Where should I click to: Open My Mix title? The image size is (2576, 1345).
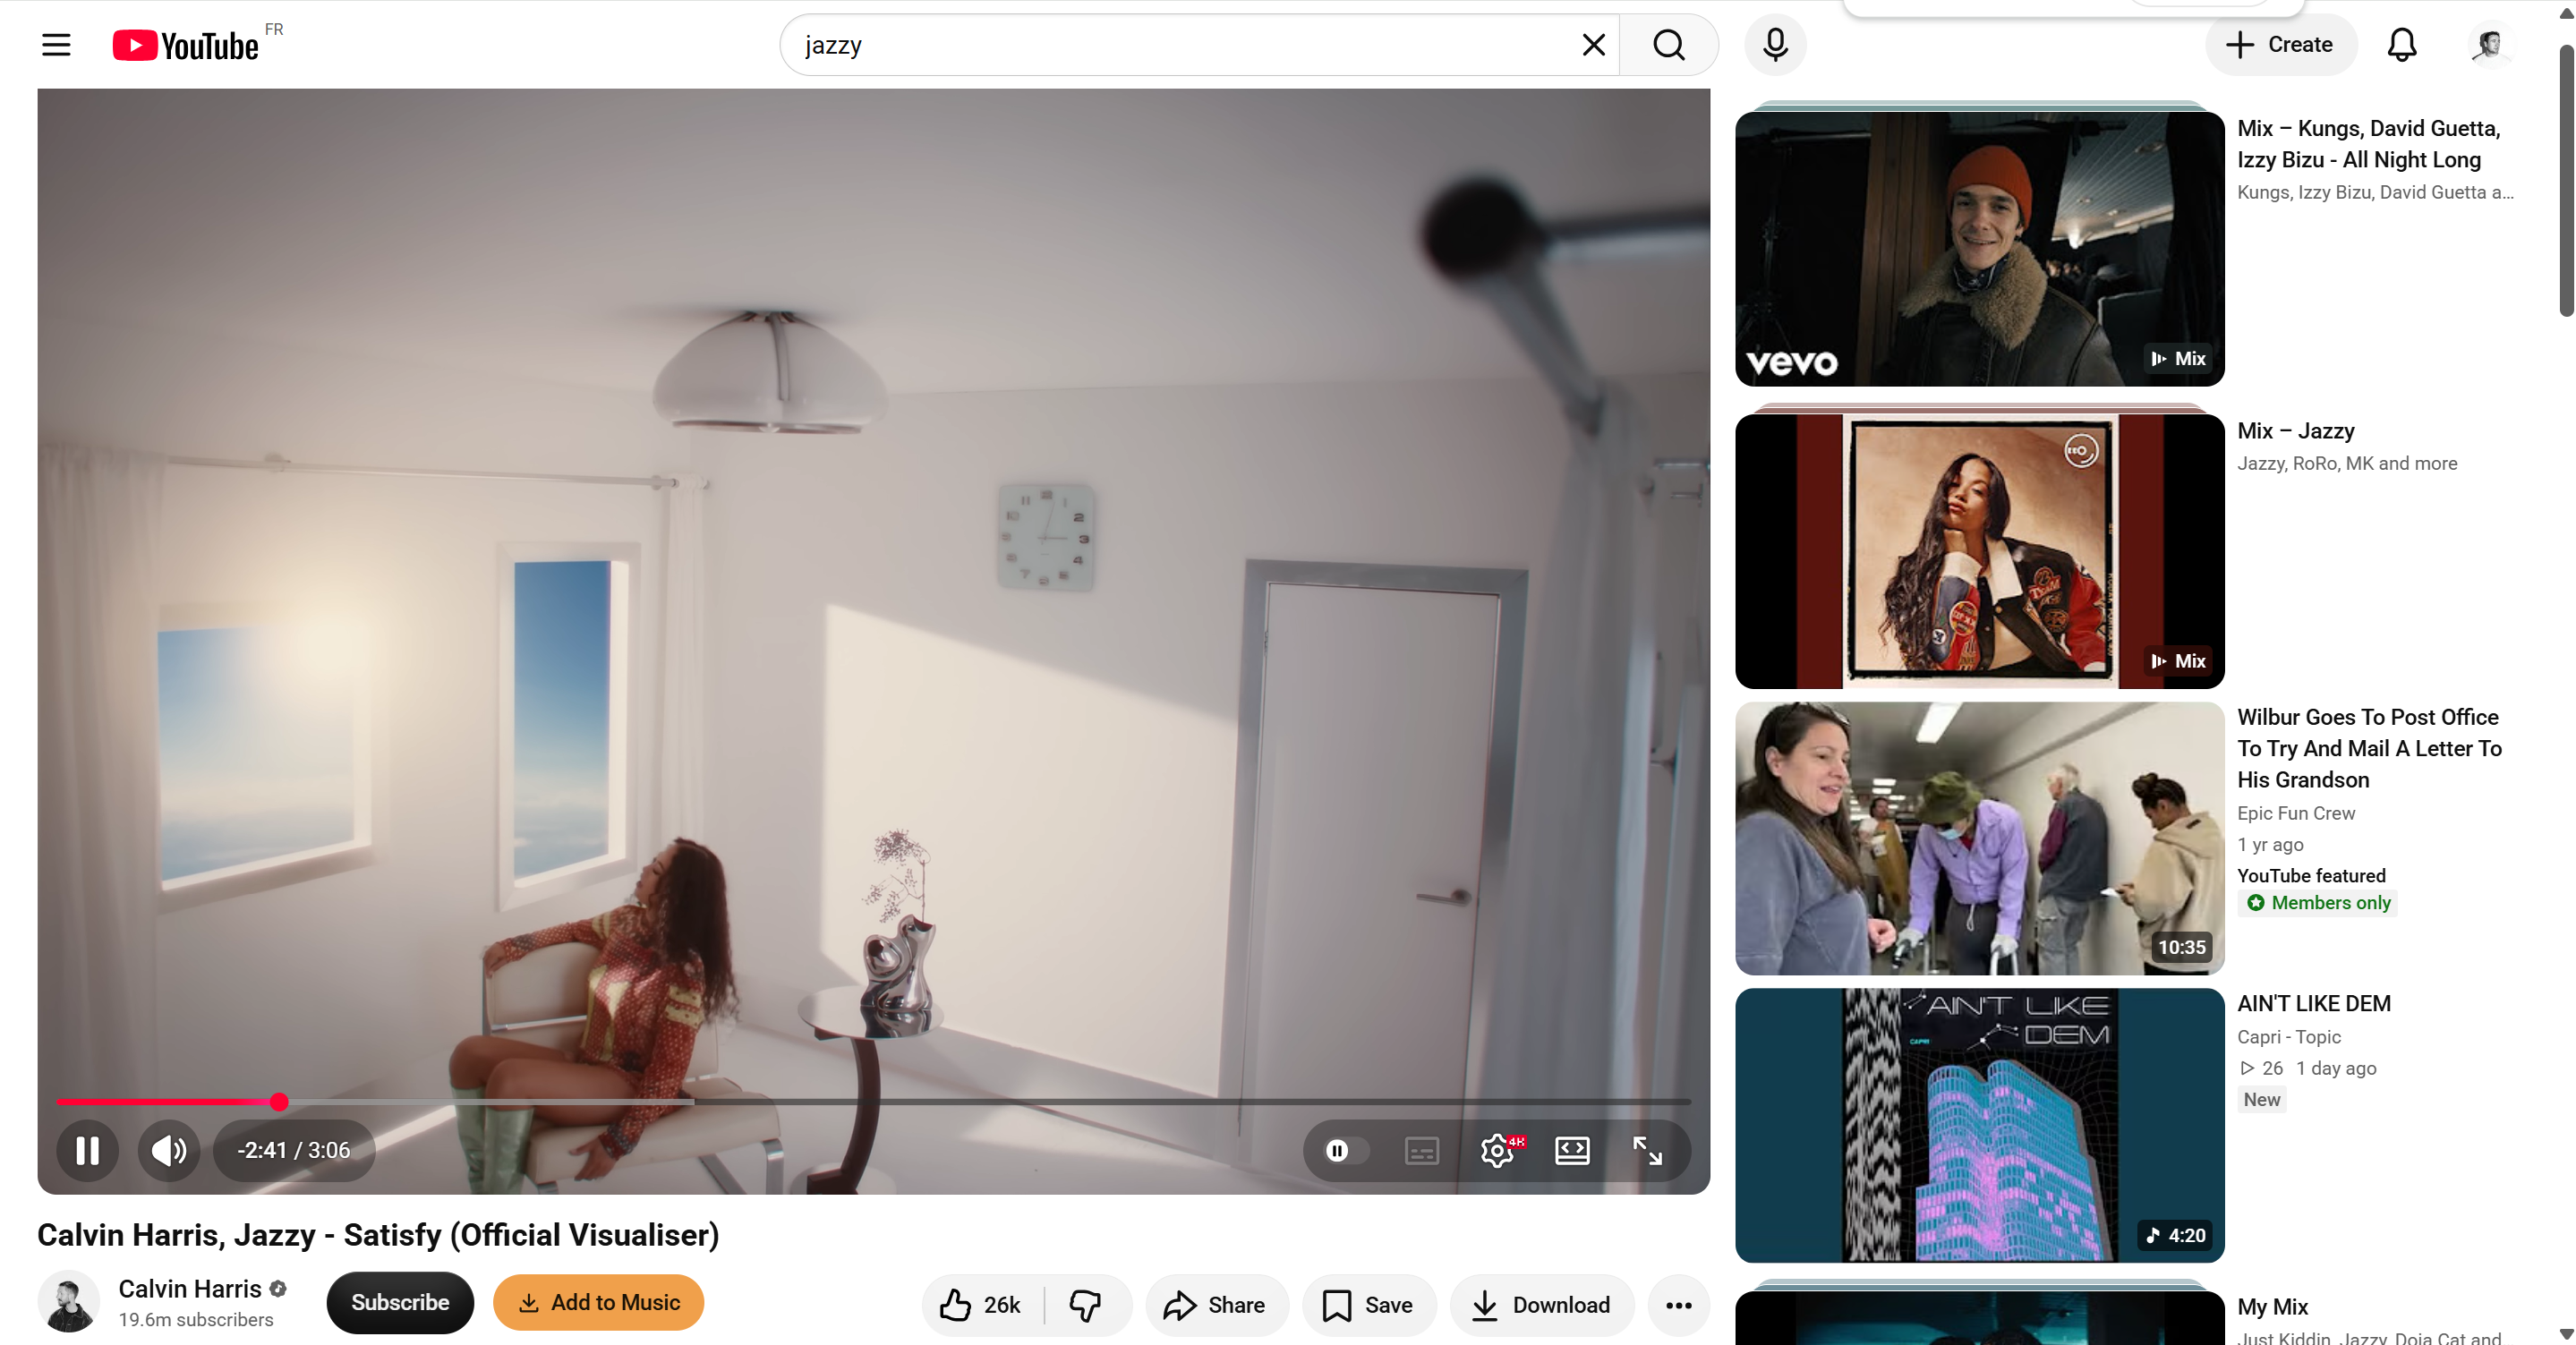pos(2272,1307)
